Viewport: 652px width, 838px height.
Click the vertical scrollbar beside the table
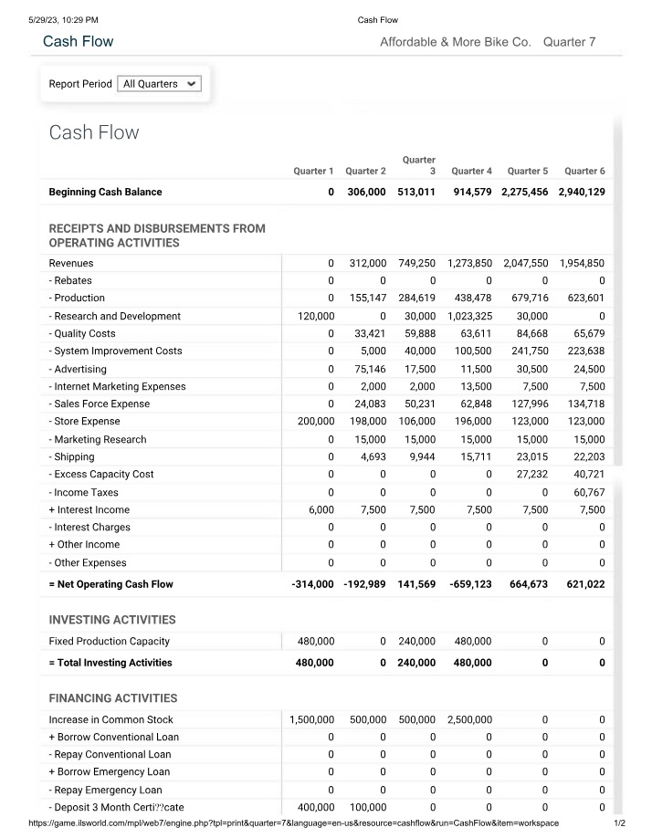pos(618,291)
